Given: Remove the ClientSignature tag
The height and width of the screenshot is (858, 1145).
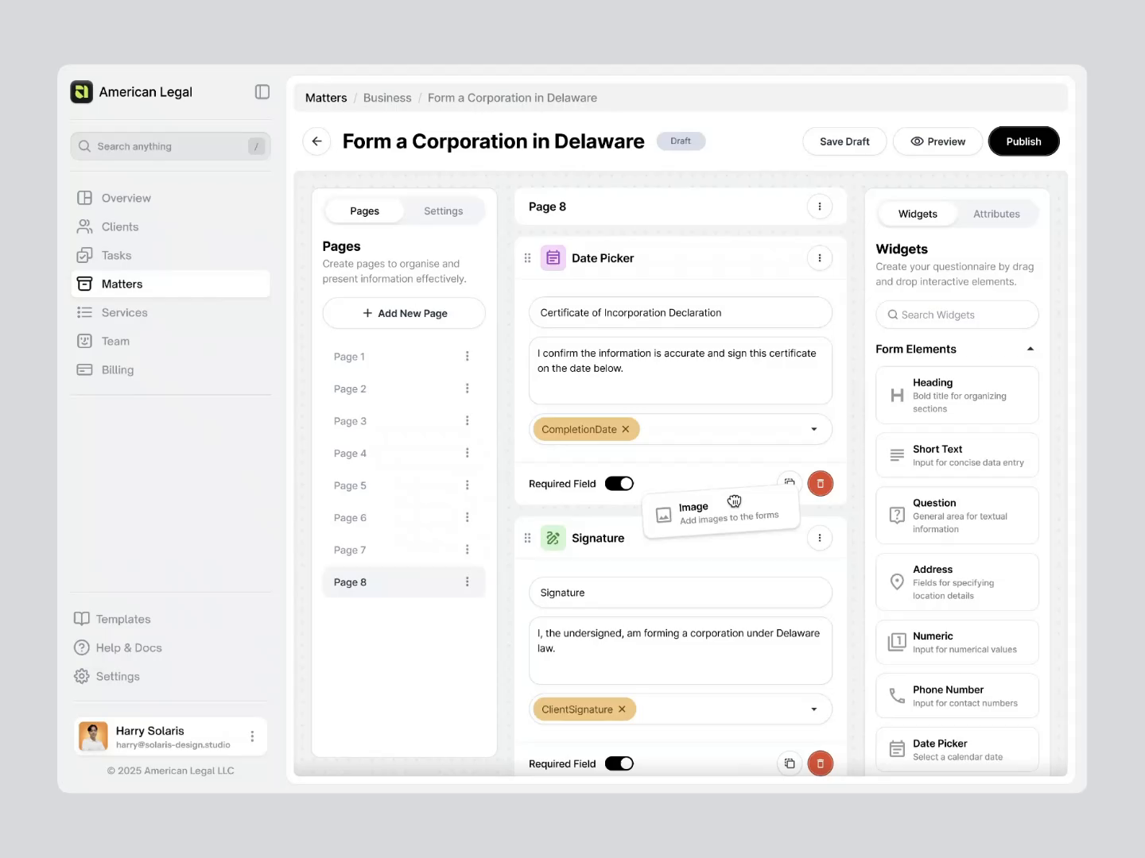Looking at the screenshot, I should pyautogui.click(x=622, y=709).
